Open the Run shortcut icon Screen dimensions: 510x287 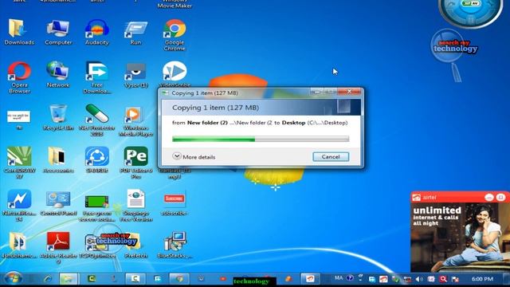(x=135, y=32)
